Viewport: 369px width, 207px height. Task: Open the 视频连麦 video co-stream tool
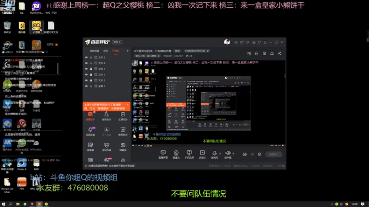90,132
